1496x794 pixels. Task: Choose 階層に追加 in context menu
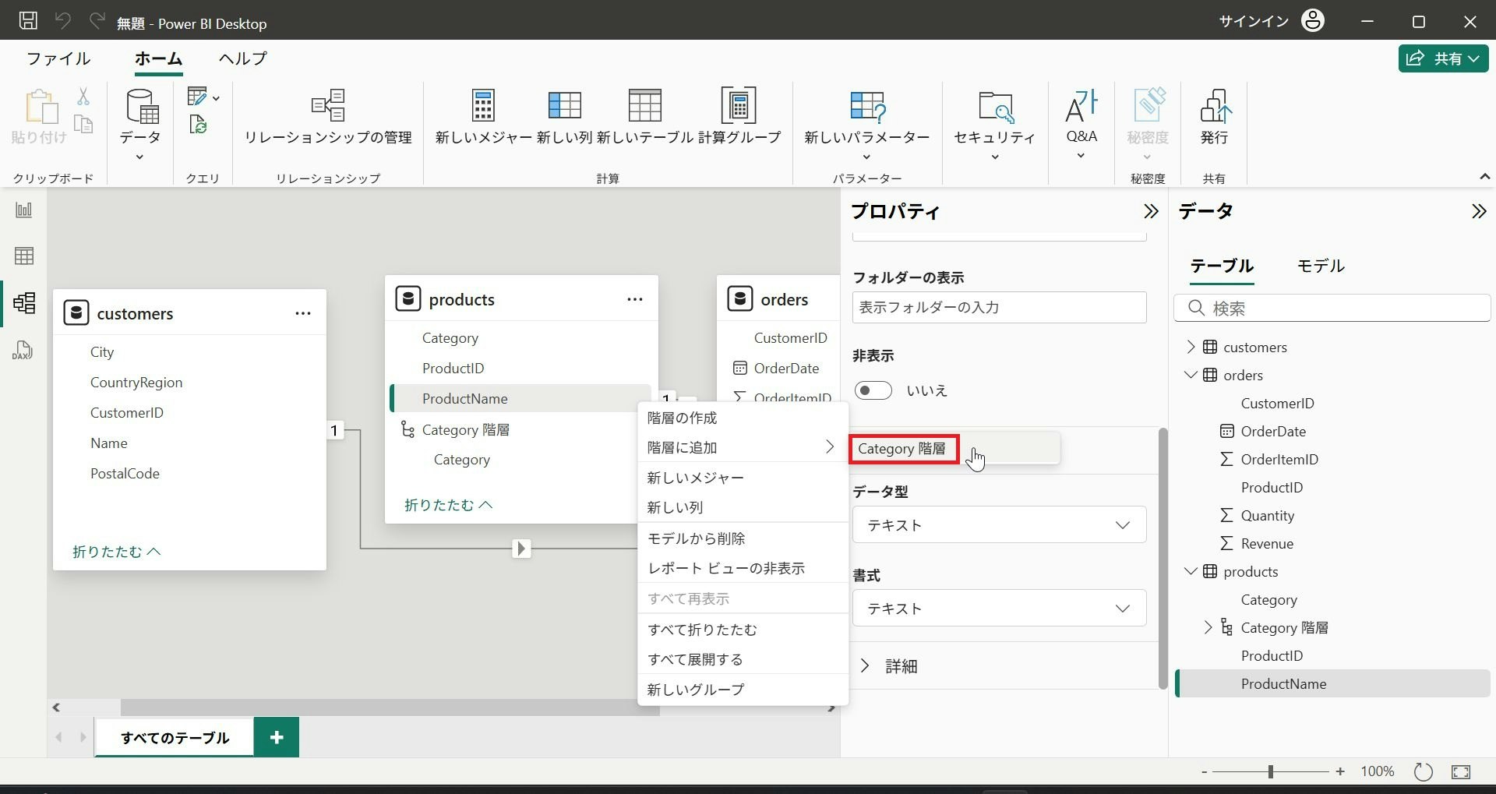point(743,447)
